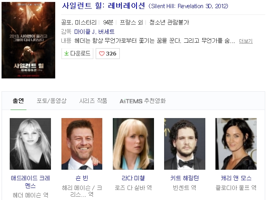The image size is (280, 200).
Task: Click actor name 캐리 앤 모스
Action: (236, 178)
